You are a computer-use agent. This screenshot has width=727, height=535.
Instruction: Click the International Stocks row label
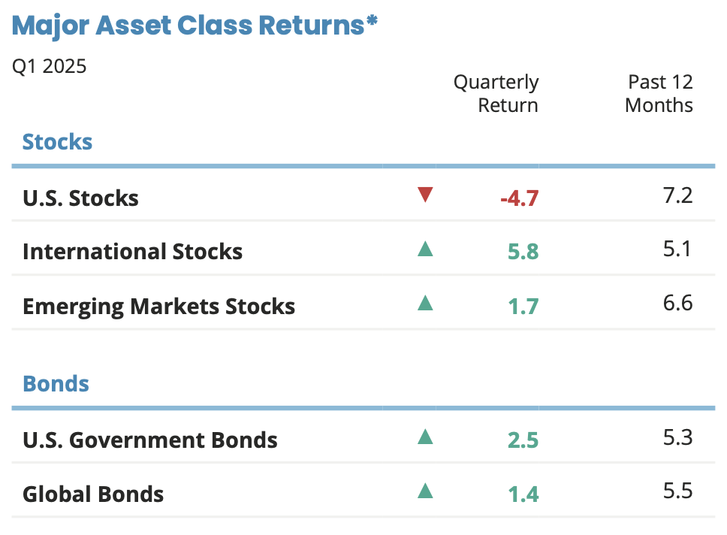(x=132, y=251)
